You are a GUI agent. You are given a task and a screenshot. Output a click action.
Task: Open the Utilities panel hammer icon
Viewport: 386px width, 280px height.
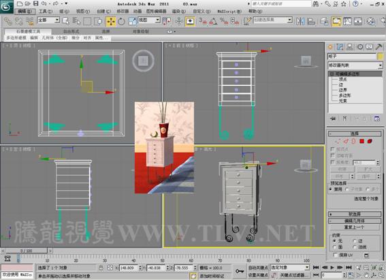379,47
